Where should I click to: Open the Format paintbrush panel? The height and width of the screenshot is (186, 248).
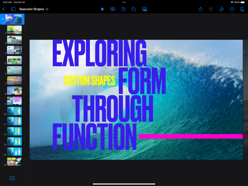pos(221,9)
